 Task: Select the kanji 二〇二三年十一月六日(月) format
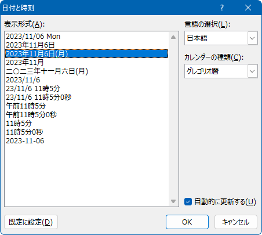tap(87, 71)
